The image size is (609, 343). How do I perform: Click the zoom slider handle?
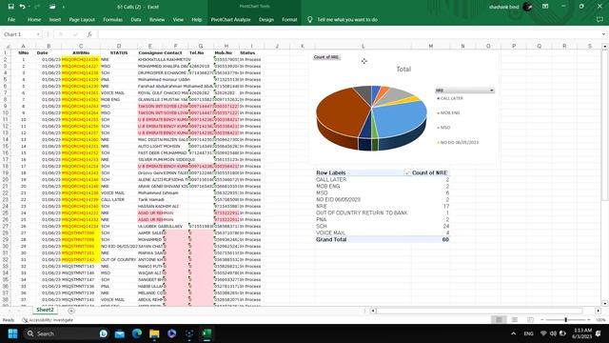point(566,320)
